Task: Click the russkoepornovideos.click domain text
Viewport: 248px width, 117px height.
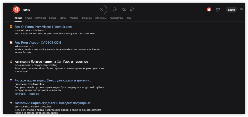Action: [x=29, y=84]
